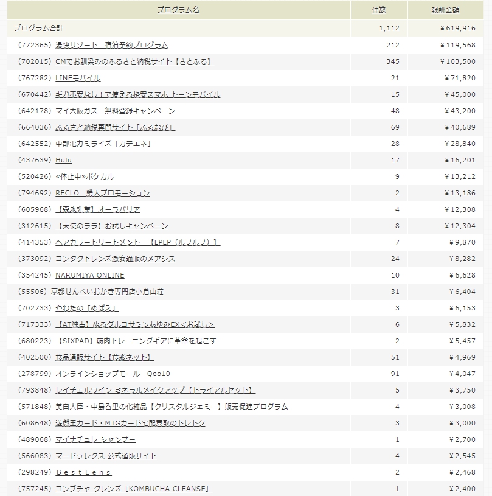Viewport: 492px width, 496px height.
Task: Open the «休止中»ポケカル program link
Action: click(85, 177)
